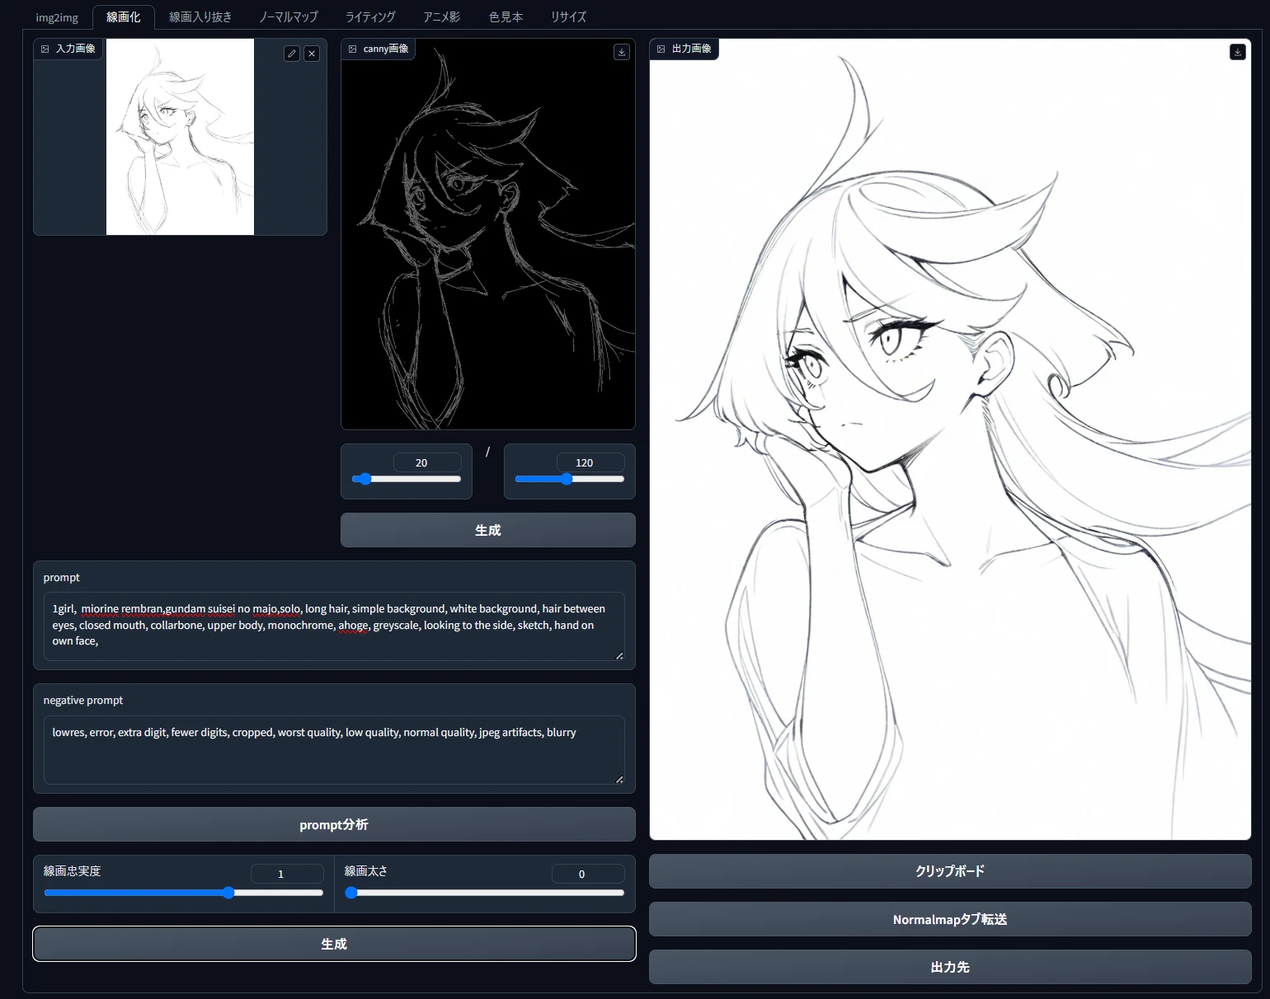Adjust the canny high threshold slider at 120

pyautogui.click(x=570, y=479)
